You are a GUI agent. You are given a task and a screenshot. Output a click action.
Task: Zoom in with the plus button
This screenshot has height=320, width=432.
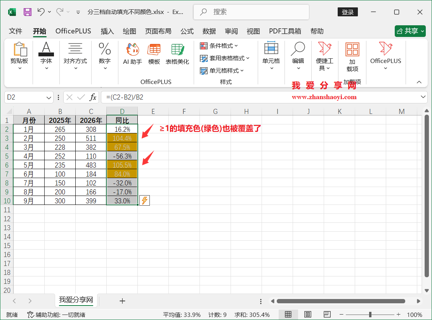[x=398, y=315]
